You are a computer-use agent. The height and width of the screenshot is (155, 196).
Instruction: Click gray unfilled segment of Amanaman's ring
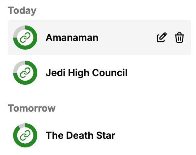click(x=18, y=30)
